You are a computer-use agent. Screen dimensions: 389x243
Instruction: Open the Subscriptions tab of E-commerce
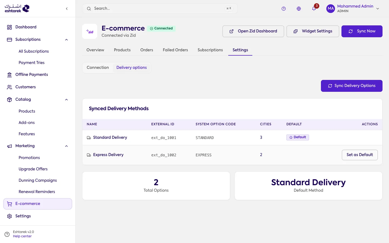pyautogui.click(x=210, y=50)
